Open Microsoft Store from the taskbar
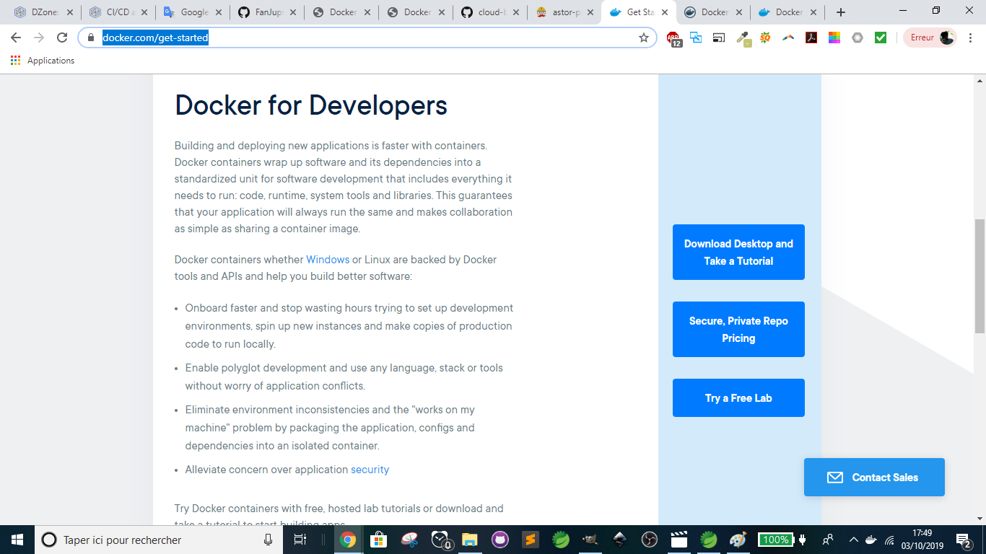The height and width of the screenshot is (554, 986). [x=378, y=540]
